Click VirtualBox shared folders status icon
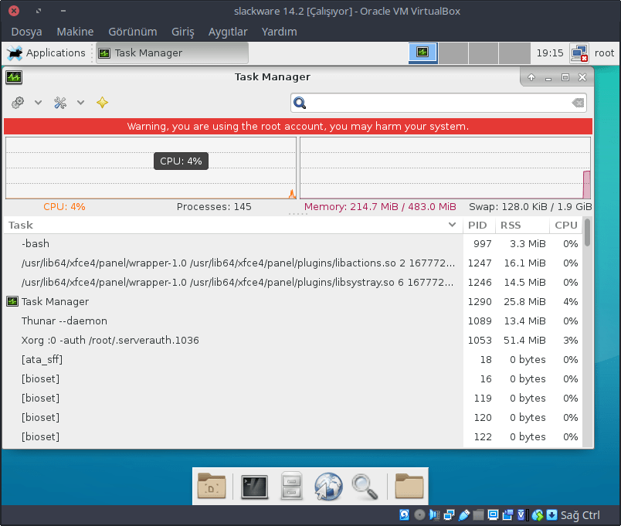This screenshot has height=526, width=621. (478, 515)
